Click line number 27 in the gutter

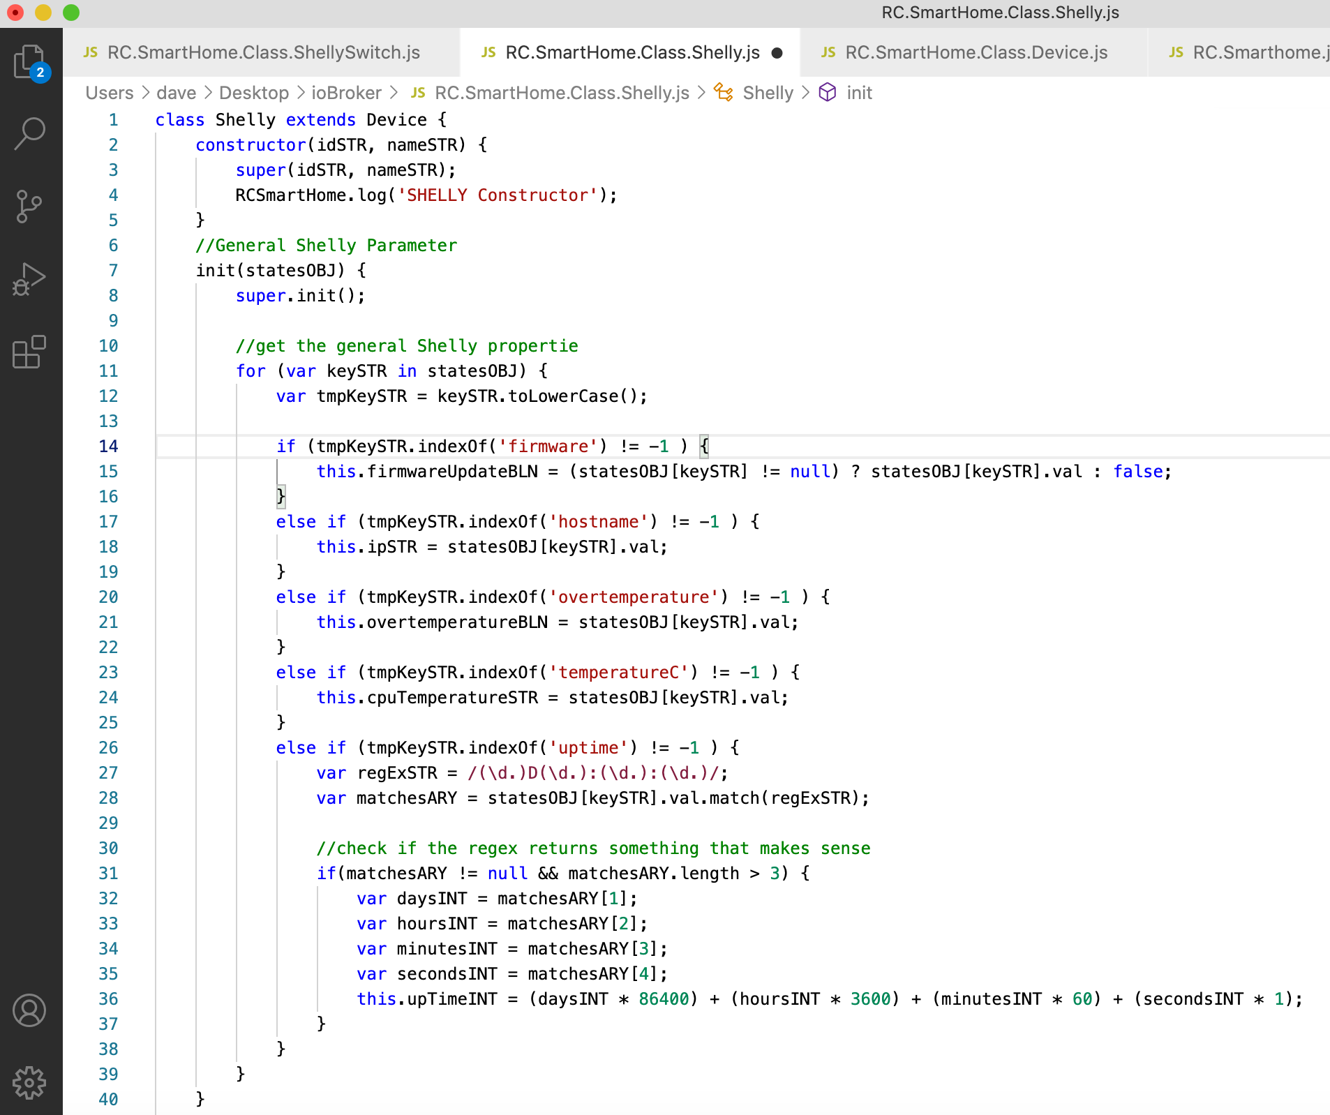[x=108, y=773]
